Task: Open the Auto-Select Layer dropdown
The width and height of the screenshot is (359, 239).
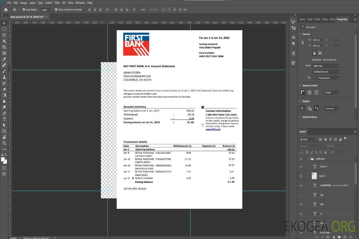Action: point(46,10)
